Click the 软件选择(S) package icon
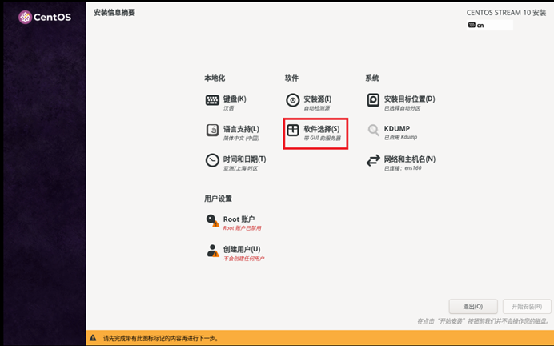Viewport: 554px width, 346px height. click(x=292, y=130)
